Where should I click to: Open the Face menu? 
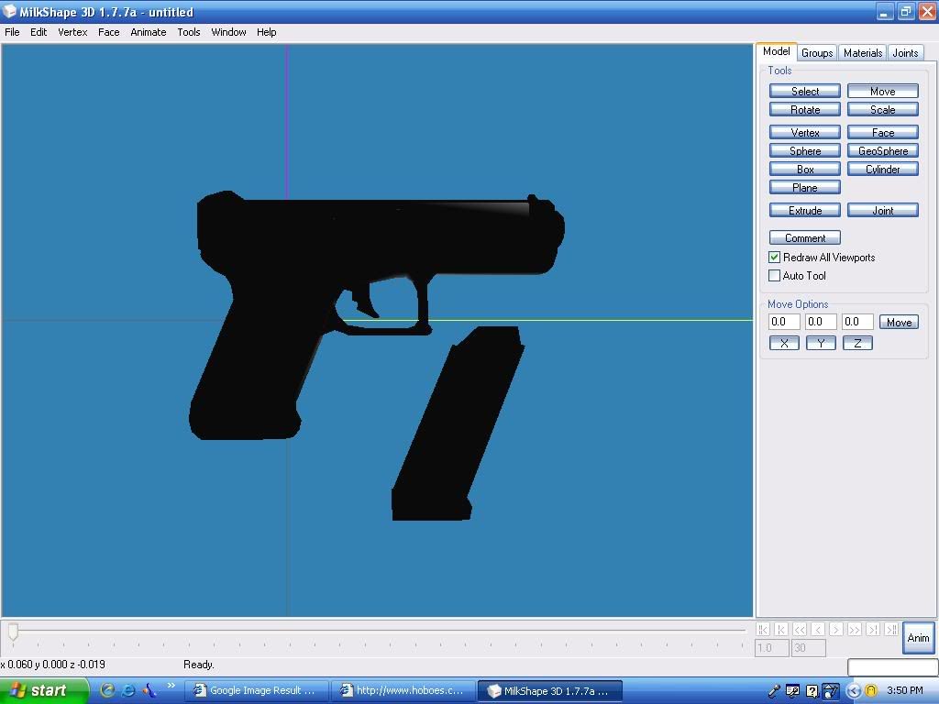(108, 32)
